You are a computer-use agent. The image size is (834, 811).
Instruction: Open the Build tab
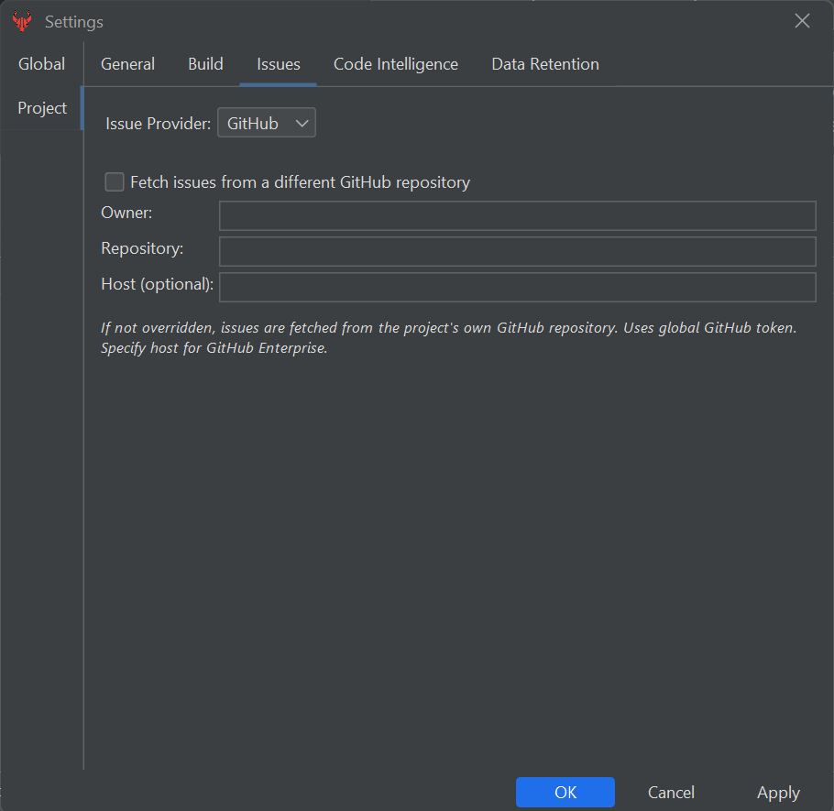(205, 64)
